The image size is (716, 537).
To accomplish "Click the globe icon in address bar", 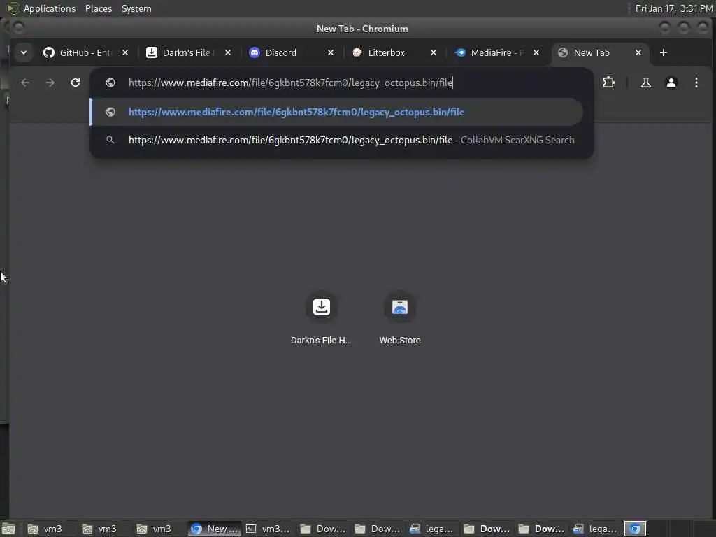I will [110, 83].
